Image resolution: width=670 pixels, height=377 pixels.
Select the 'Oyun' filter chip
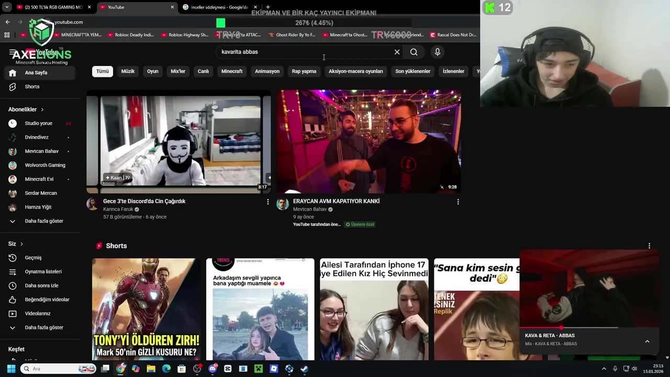153,71
